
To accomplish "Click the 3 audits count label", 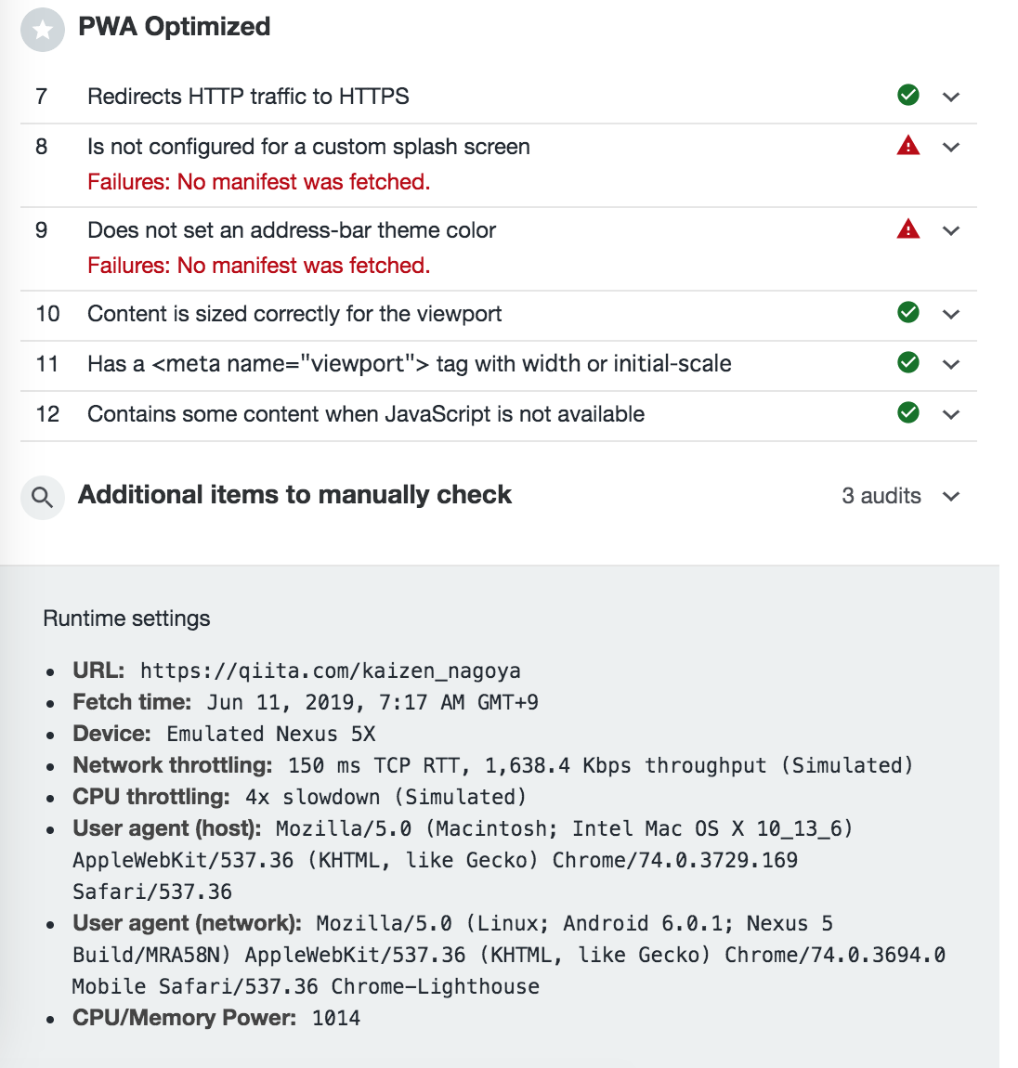I will 881,496.
